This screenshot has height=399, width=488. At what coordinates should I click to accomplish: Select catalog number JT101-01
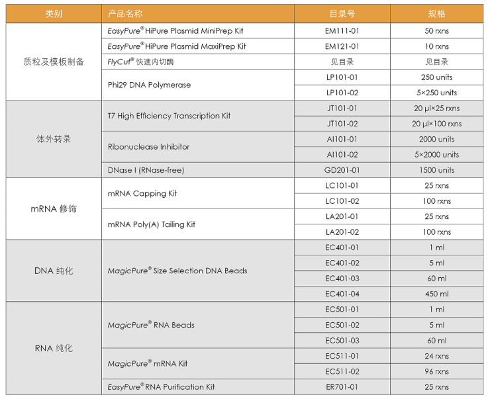(x=342, y=109)
